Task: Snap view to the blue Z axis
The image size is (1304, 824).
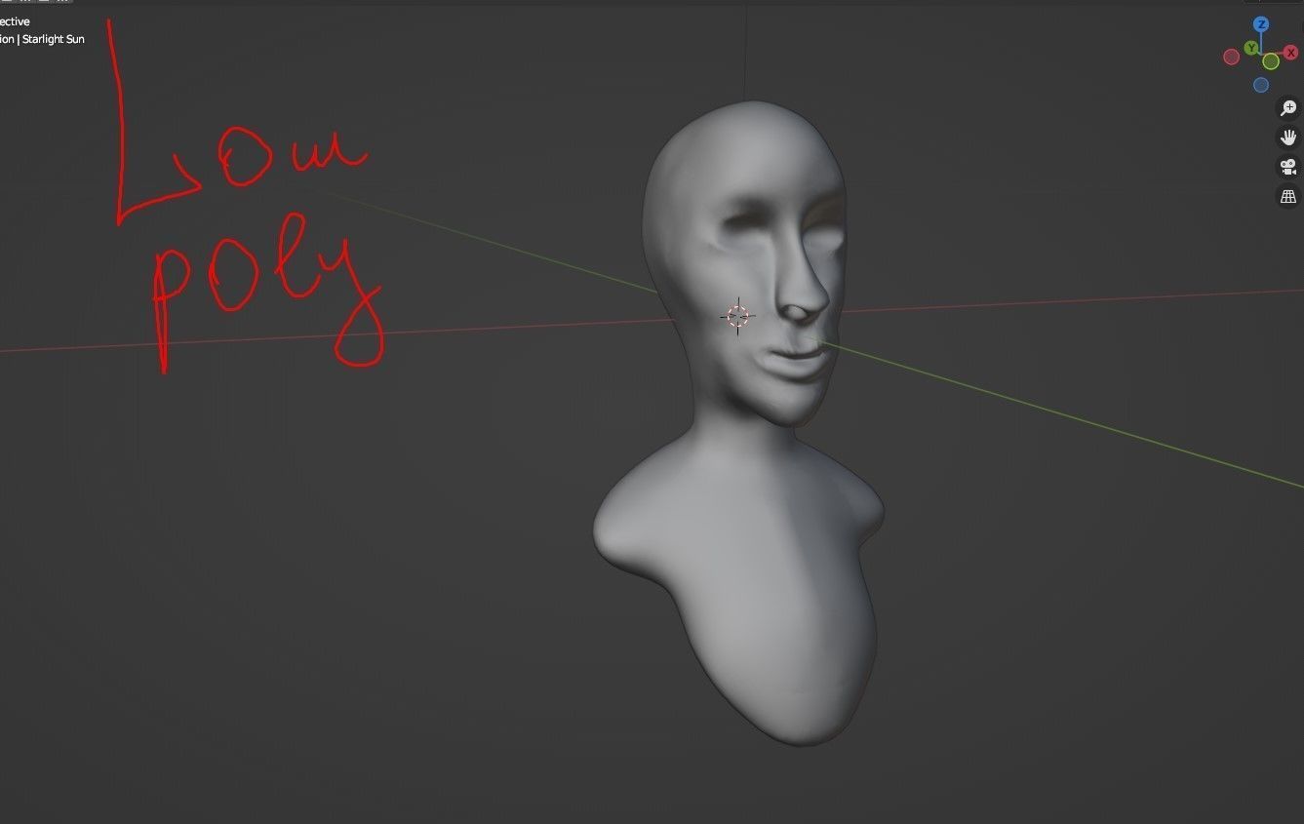Action: coord(1261,24)
